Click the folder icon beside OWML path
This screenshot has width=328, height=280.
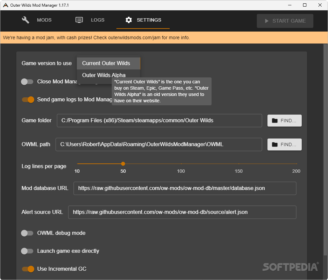click(275, 144)
